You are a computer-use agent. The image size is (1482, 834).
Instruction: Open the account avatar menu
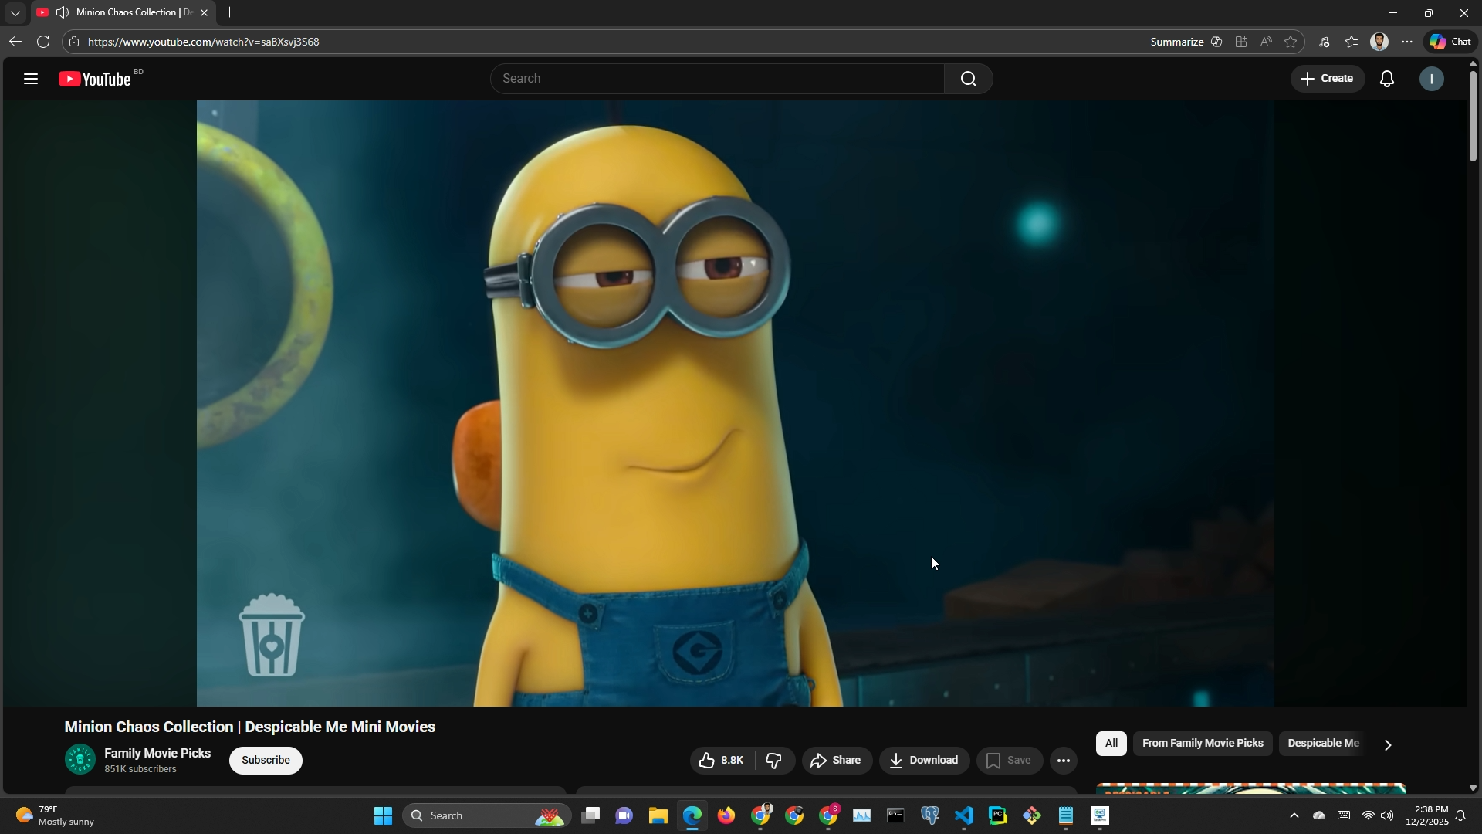(x=1431, y=79)
